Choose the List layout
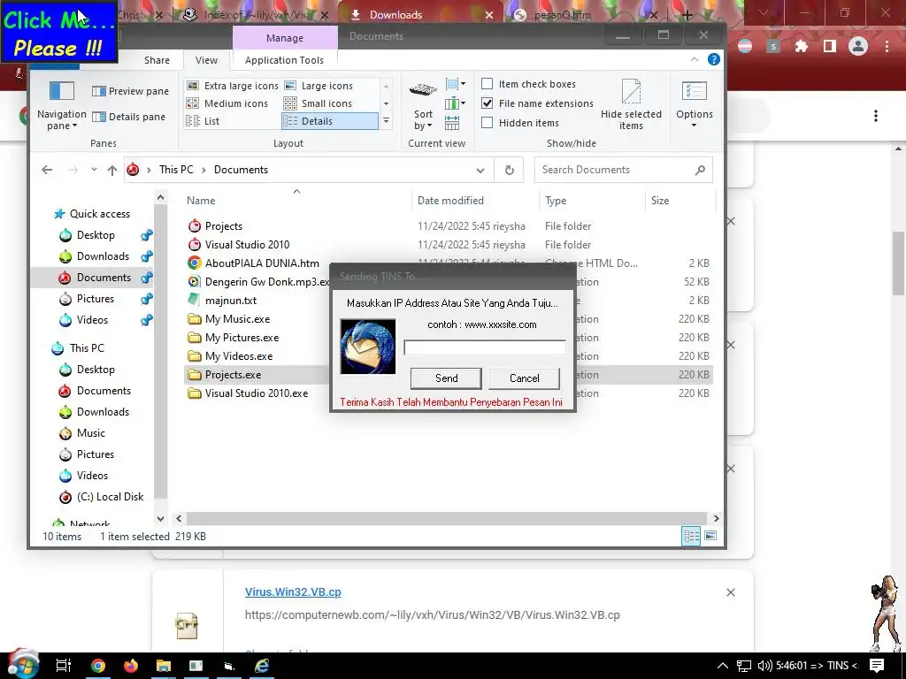Screen dimensions: 906x679 click(203, 121)
